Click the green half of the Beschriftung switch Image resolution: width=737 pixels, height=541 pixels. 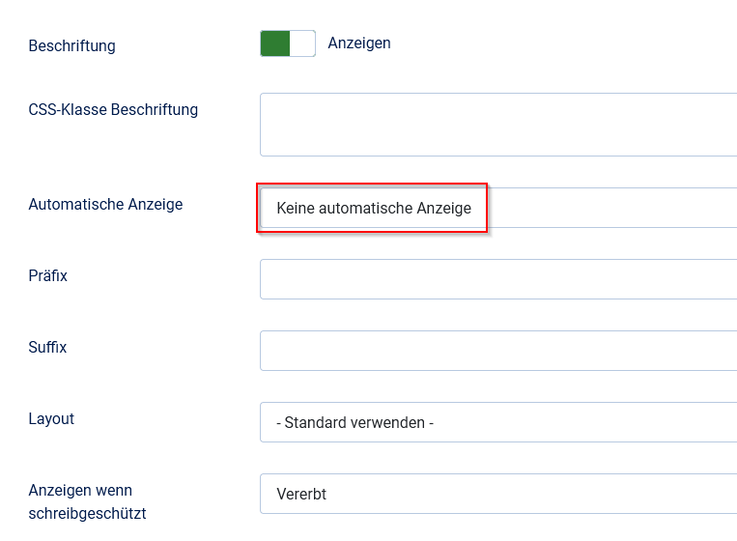coord(274,43)
